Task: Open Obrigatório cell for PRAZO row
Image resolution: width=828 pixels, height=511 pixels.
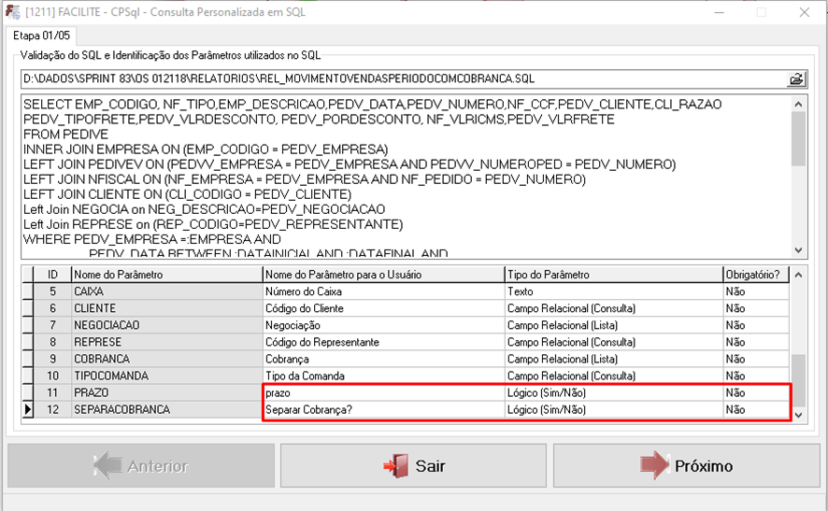Action: pos(755,393)
